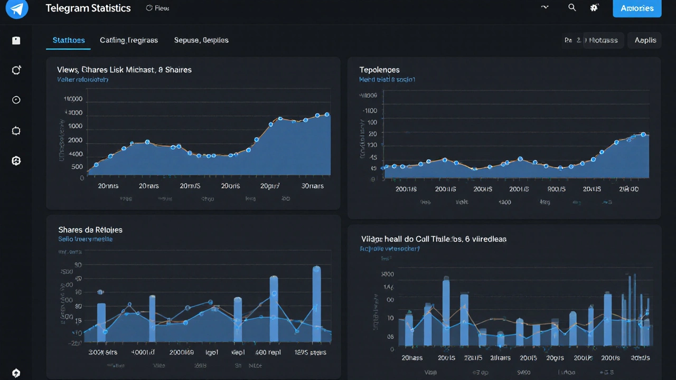Image resolution: width=676 pixels, height=380 pixels.
Task: Click the clock icon in the sidebar
Action: (x=16, y=100)
